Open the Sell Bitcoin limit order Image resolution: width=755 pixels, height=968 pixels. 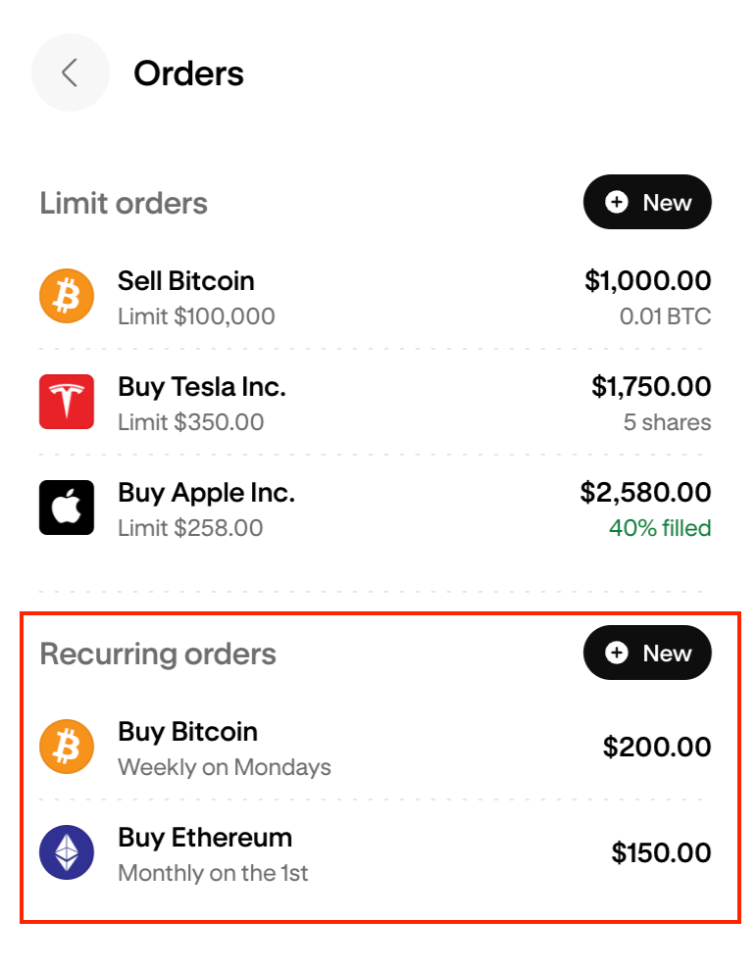pos(376,296)
